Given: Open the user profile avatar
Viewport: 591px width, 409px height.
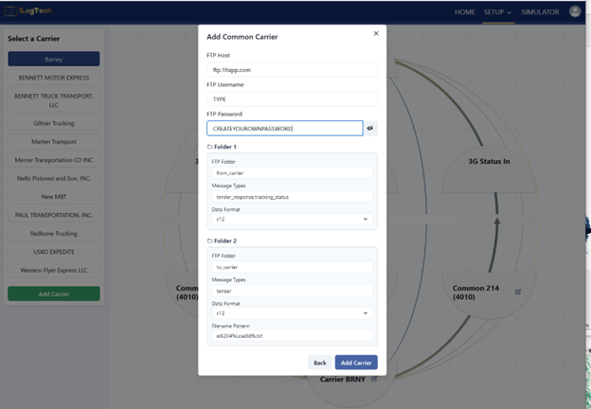Looking at the screenshot, I should pos(575,11).
